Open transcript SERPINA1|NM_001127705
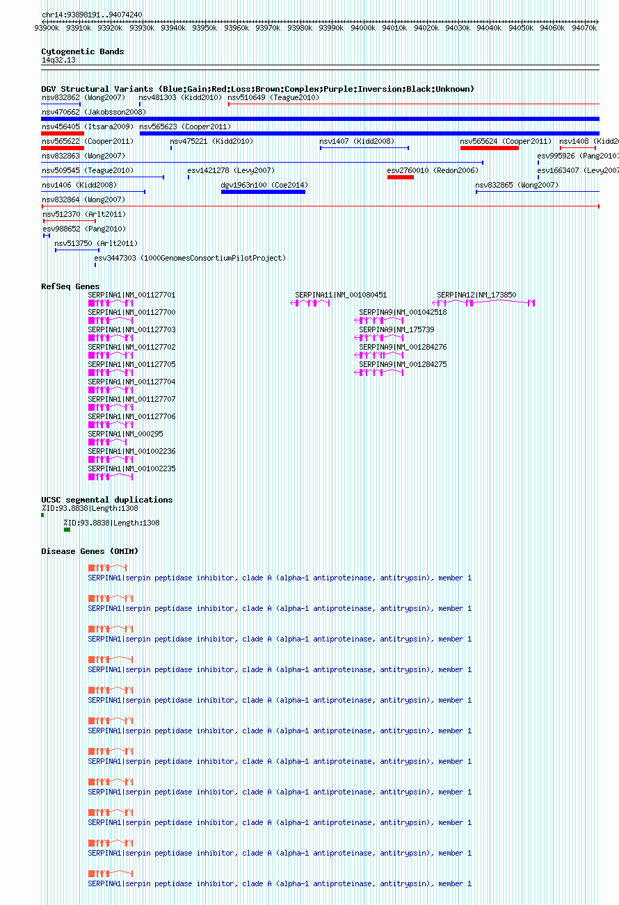 point(131,364)
